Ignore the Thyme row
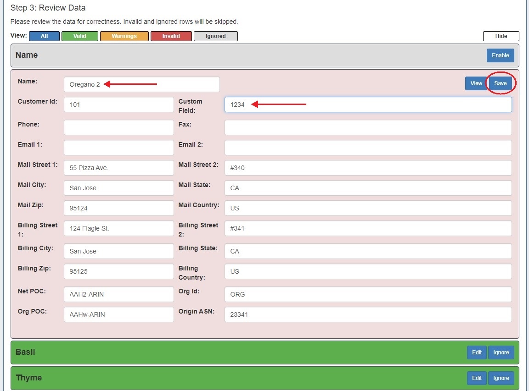 pyautogui.click(x=501, y=378)
